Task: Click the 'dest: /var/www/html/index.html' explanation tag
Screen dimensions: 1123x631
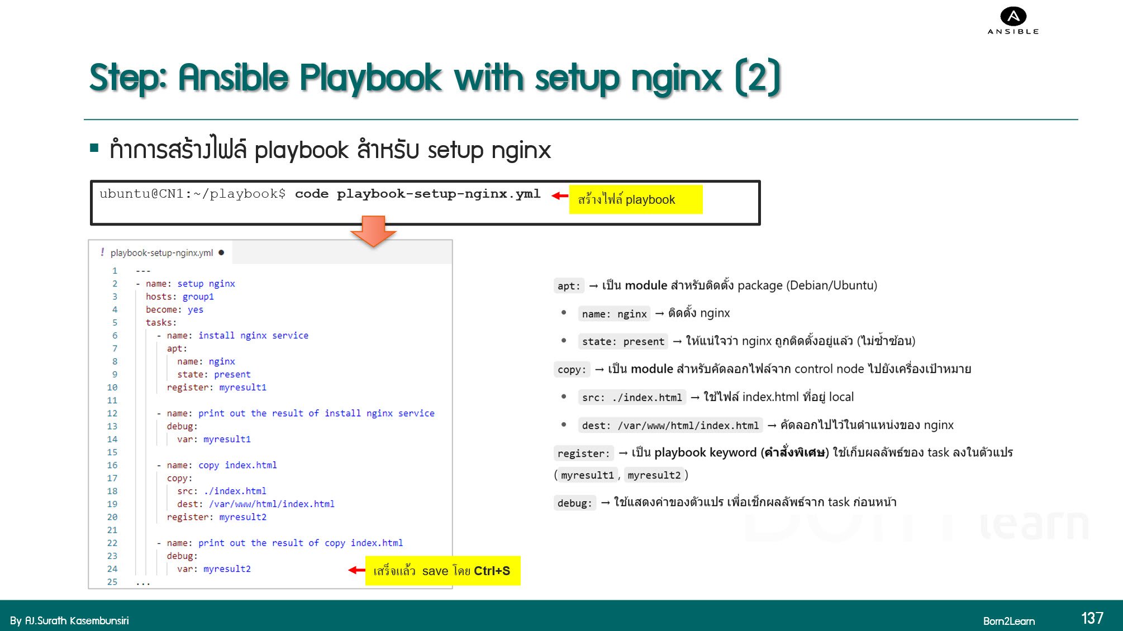Action: 670,426
